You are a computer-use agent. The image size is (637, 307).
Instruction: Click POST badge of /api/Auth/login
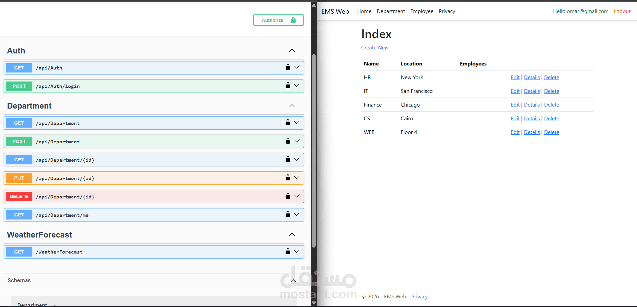click(x=19, y=86)
